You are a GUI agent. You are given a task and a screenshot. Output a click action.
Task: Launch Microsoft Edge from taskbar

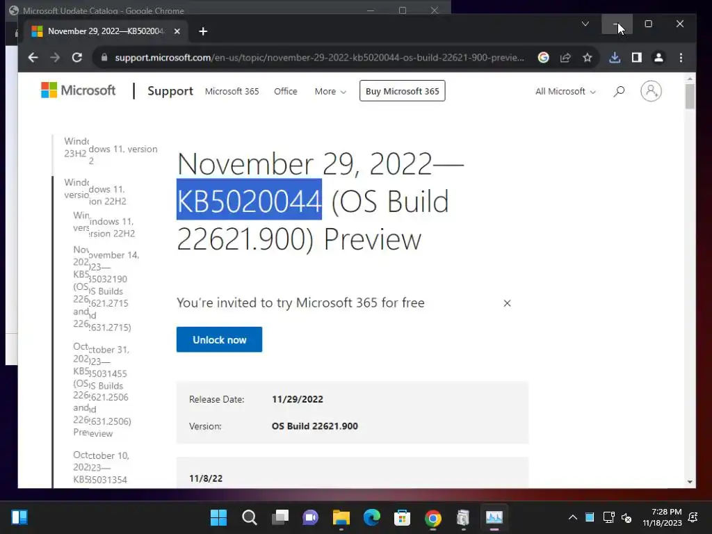pos(371,517)
